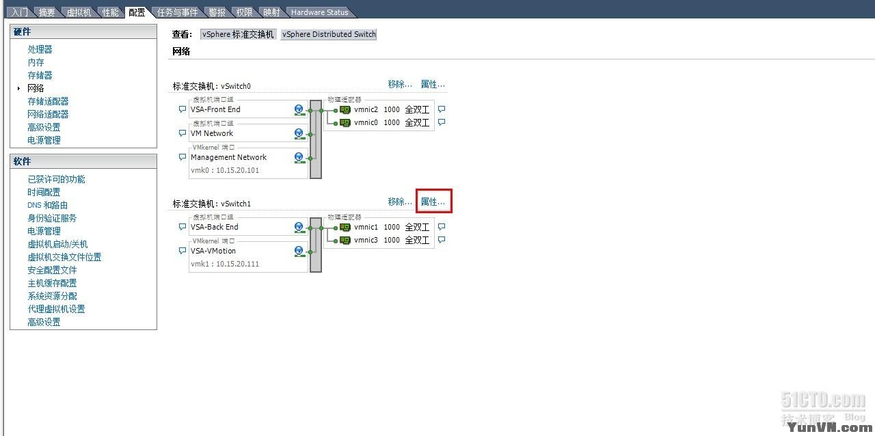Click the globe port icon of VSA-Front End
The image size is (875, 436).
pos(299,109)
